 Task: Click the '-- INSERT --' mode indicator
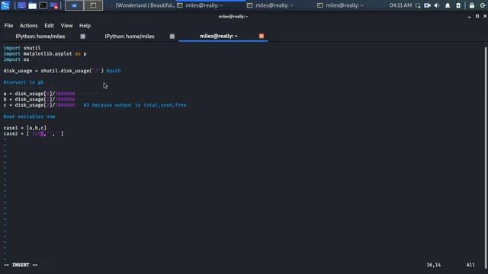[x=21, y=265]
